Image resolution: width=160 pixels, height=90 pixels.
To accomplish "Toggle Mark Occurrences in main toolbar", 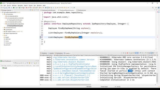I will [x=47, y=8].
